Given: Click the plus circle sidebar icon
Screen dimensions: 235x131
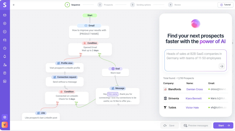Looking at the screenshot, I should [5, 23].
